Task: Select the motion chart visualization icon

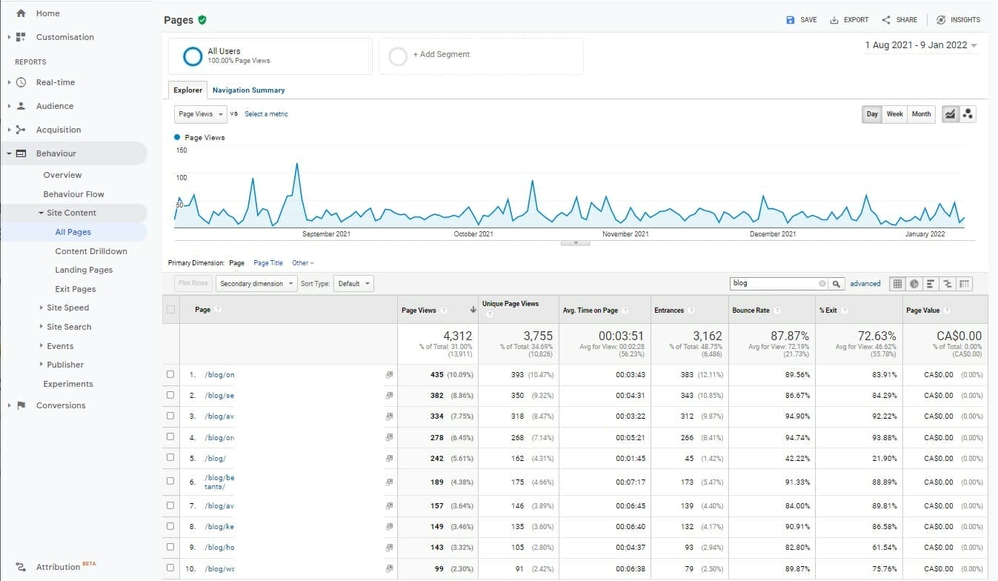Action: tap(968, 113)
